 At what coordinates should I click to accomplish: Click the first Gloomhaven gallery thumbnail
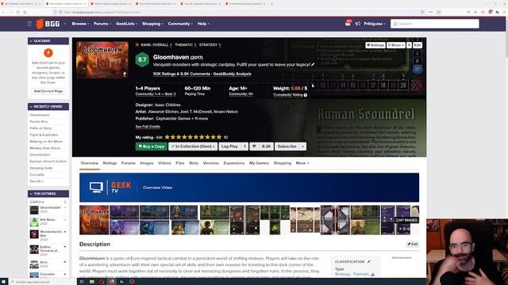pos(94,220)
